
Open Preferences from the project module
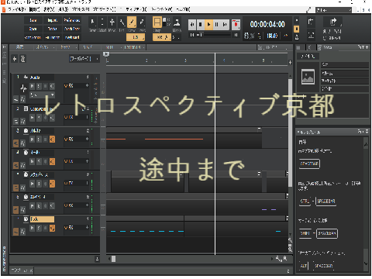[72, 20]
